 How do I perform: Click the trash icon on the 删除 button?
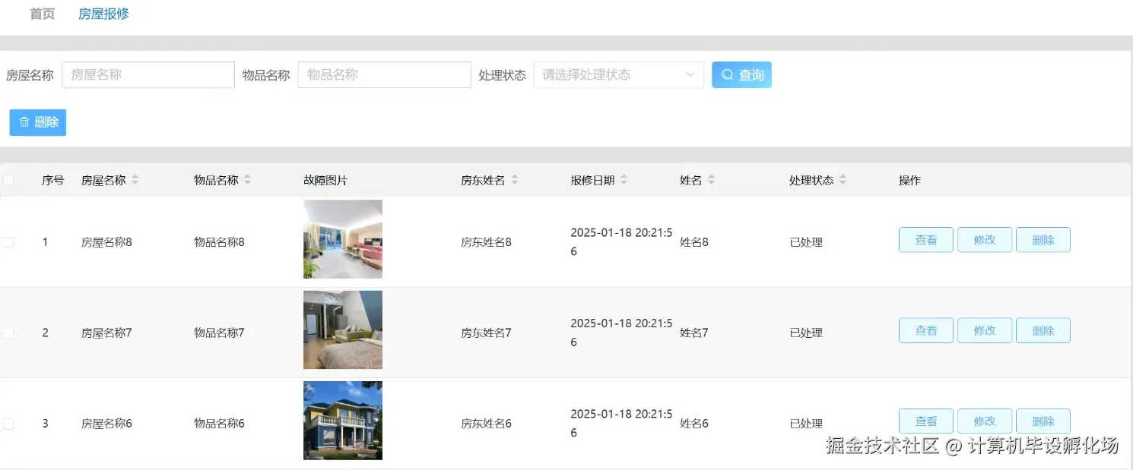pyautogui.click(x=25, y=121)
